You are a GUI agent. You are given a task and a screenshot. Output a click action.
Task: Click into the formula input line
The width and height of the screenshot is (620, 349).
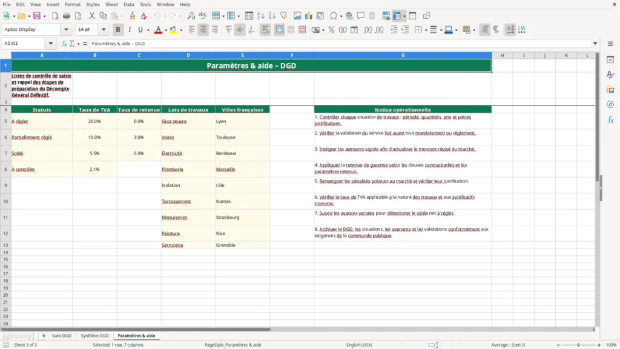(x=340, y=44)
